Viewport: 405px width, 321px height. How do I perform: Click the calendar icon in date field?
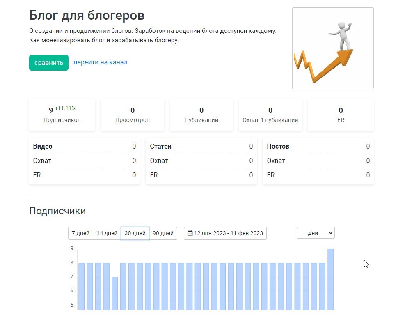(x=190, y=233)
